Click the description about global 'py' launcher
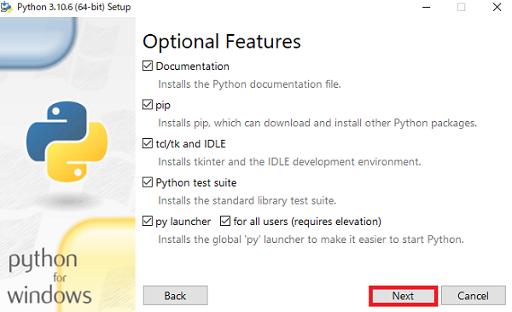This screenshot has width=512, height=312. [311, 240]
